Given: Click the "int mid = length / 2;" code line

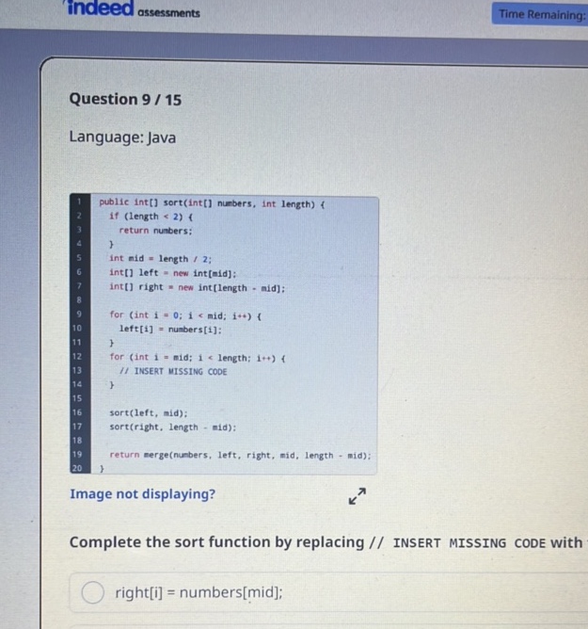Looking at the screenshot, I should tap(160, 258).
